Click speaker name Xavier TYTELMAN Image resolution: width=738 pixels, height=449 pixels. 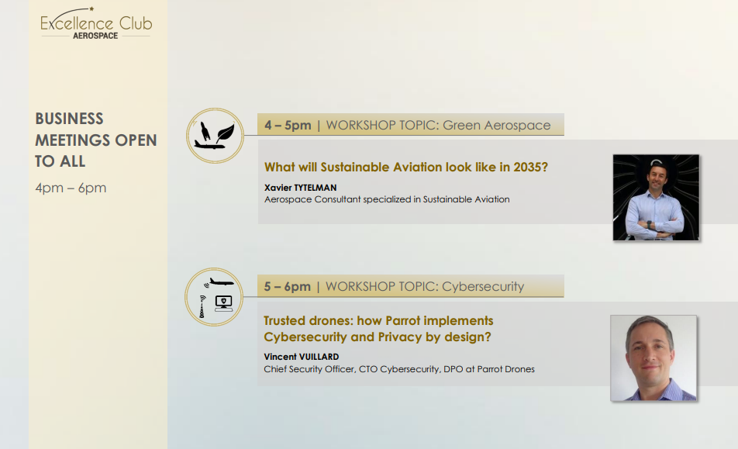click(x=301, y=187)
